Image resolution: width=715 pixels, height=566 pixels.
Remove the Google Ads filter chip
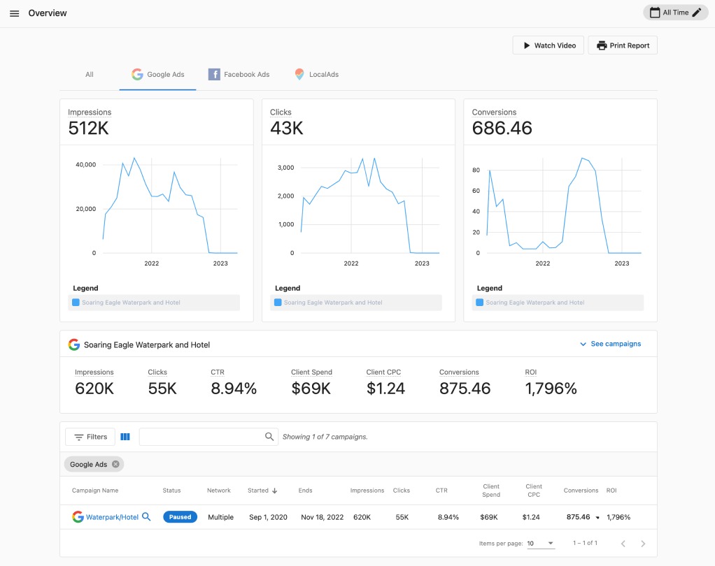(x=115, y=464)
